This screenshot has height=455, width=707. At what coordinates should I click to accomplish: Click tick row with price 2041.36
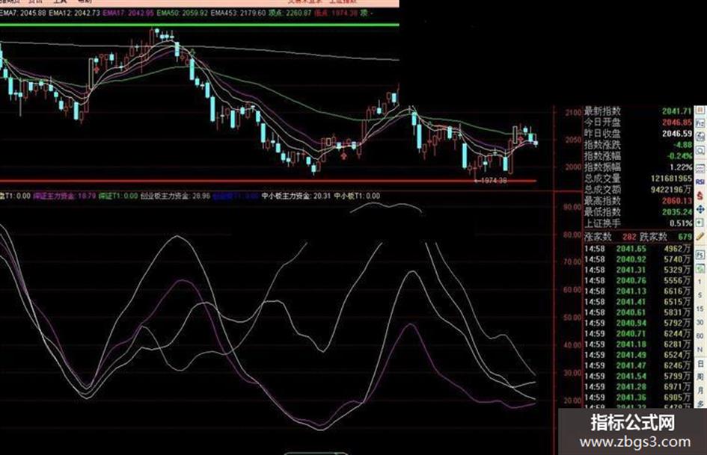[638, 397]
